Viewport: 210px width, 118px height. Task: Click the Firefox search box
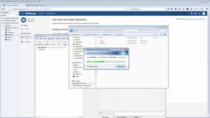coord(148,9)
